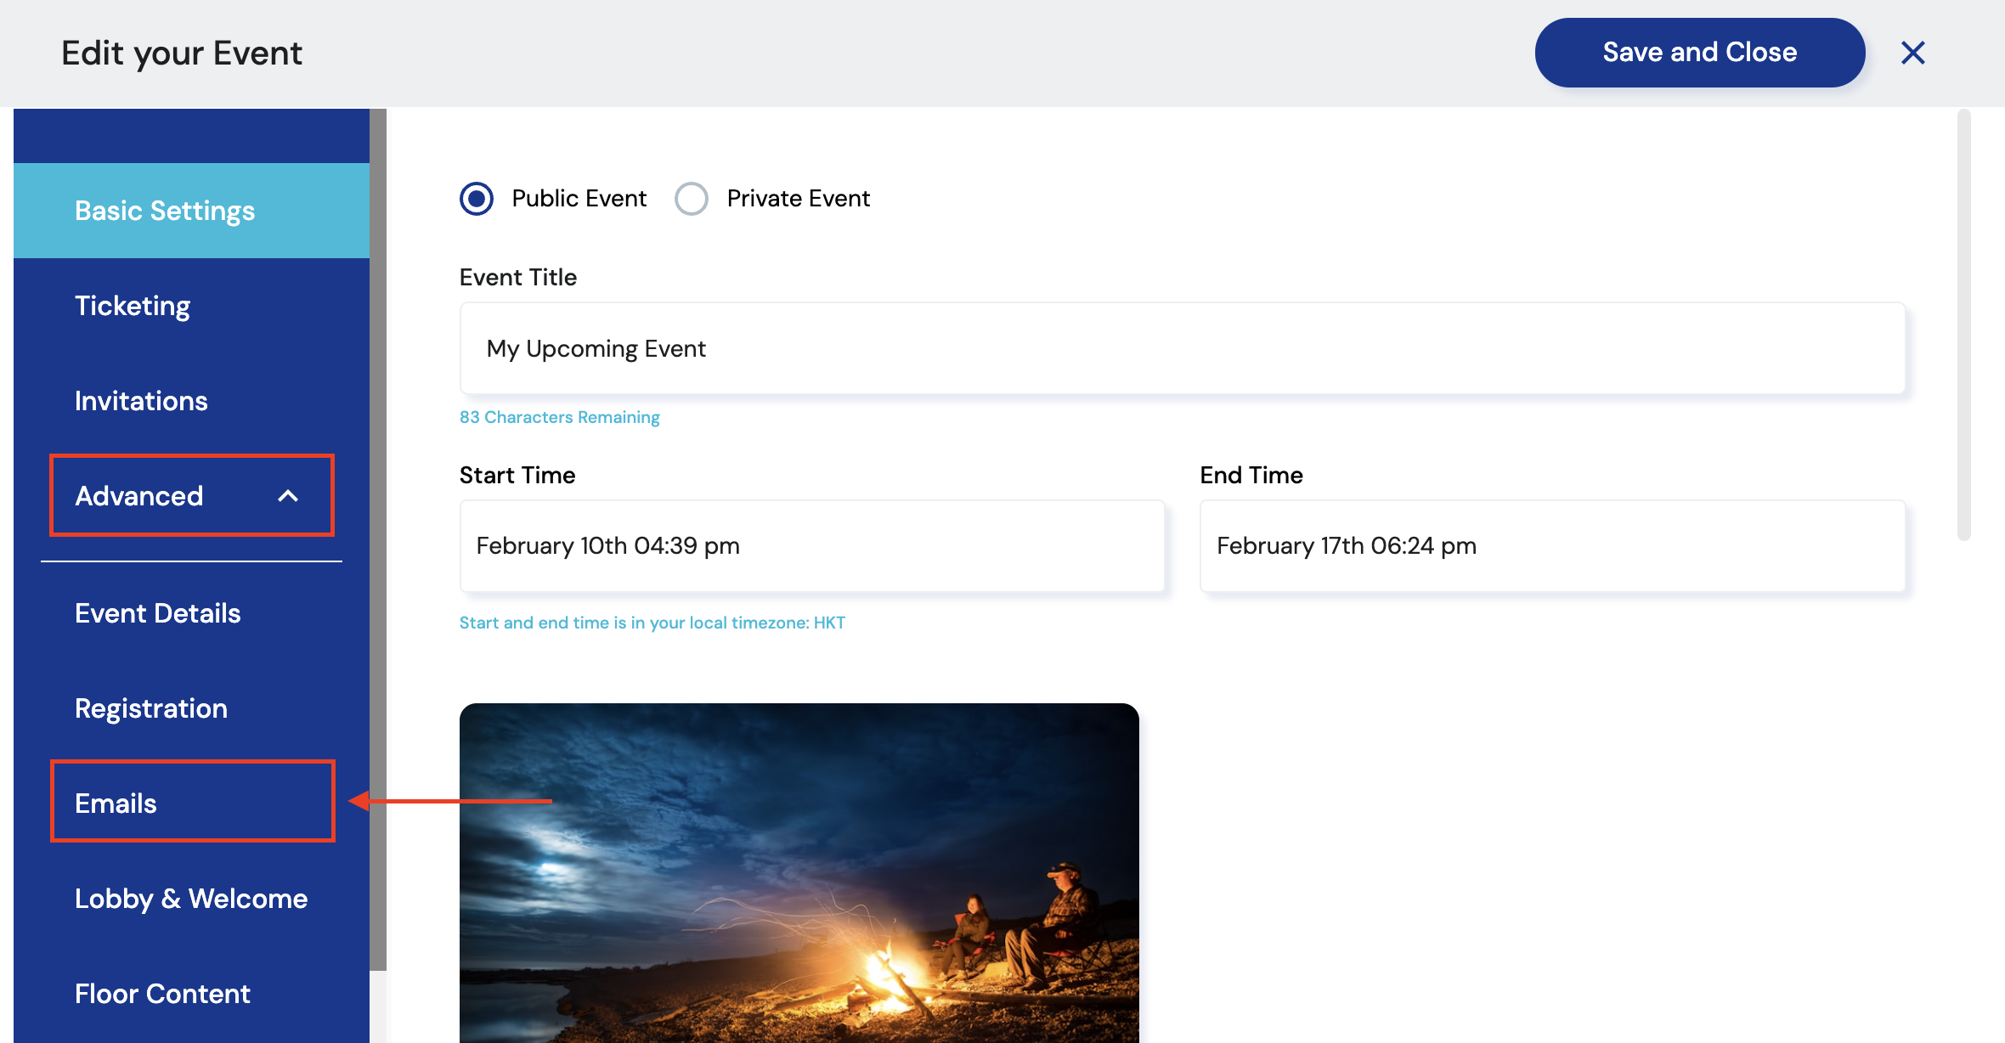The width and height of the screenshot is (2005, 1043).
Task: Click the Event Title input field
Action: coord(1182,348)
